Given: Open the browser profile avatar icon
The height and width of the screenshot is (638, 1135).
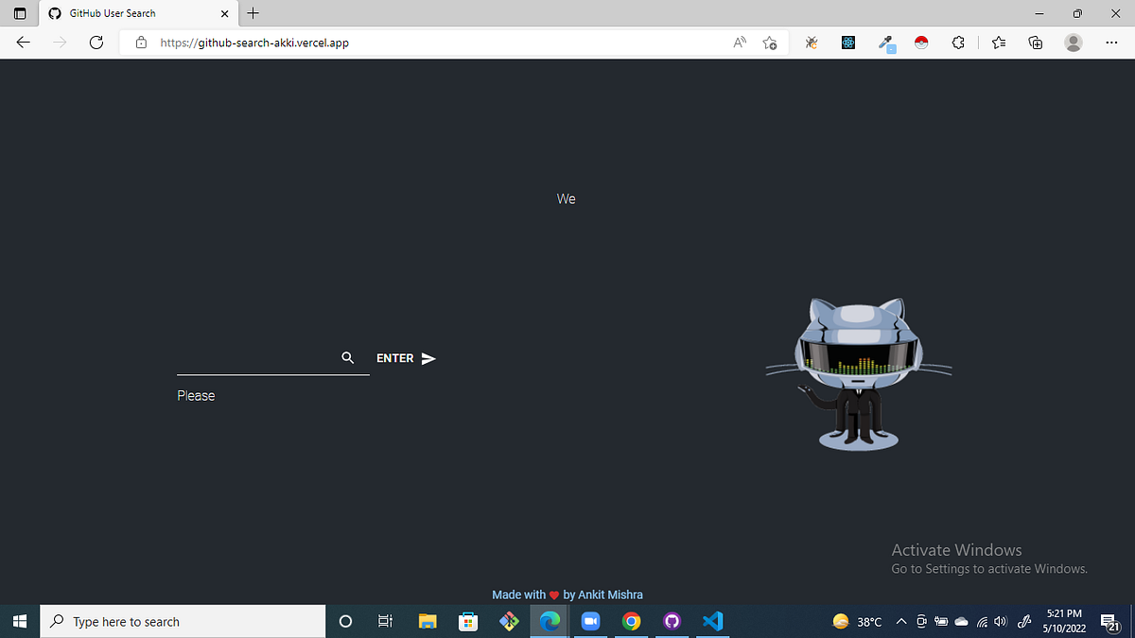Looking at the screenshot, I should coord(1073,43).
